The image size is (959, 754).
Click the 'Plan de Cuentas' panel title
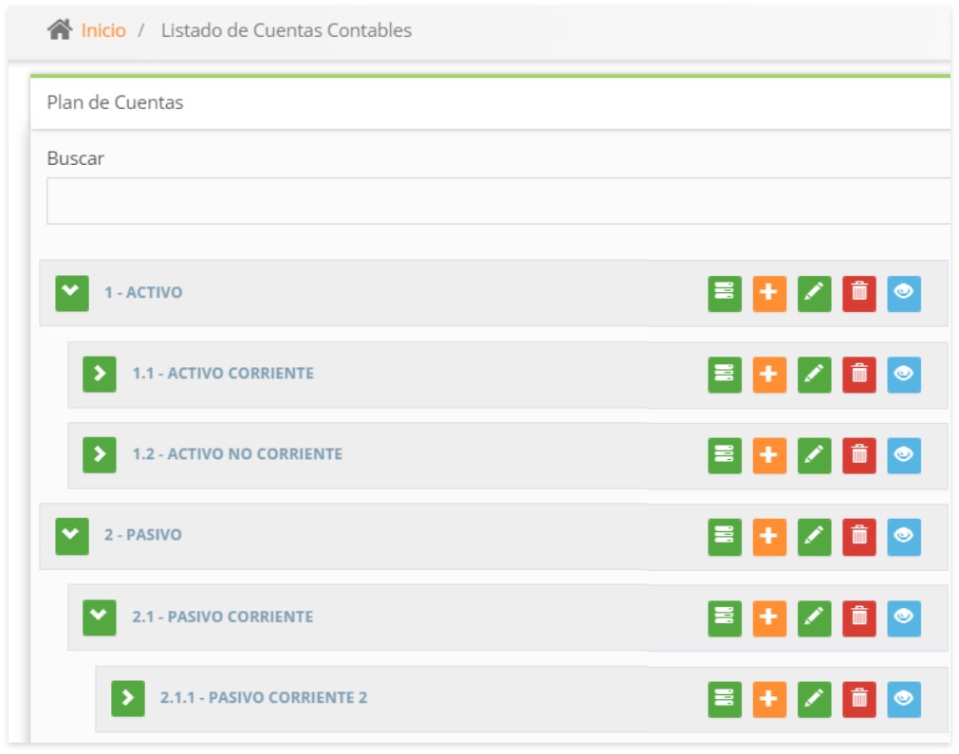pyautogui.click(x=115, y=102)
